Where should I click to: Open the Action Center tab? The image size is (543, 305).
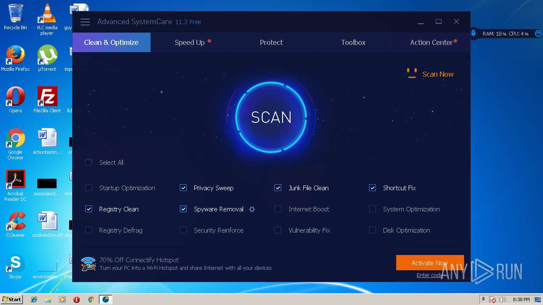pos(431,42)
